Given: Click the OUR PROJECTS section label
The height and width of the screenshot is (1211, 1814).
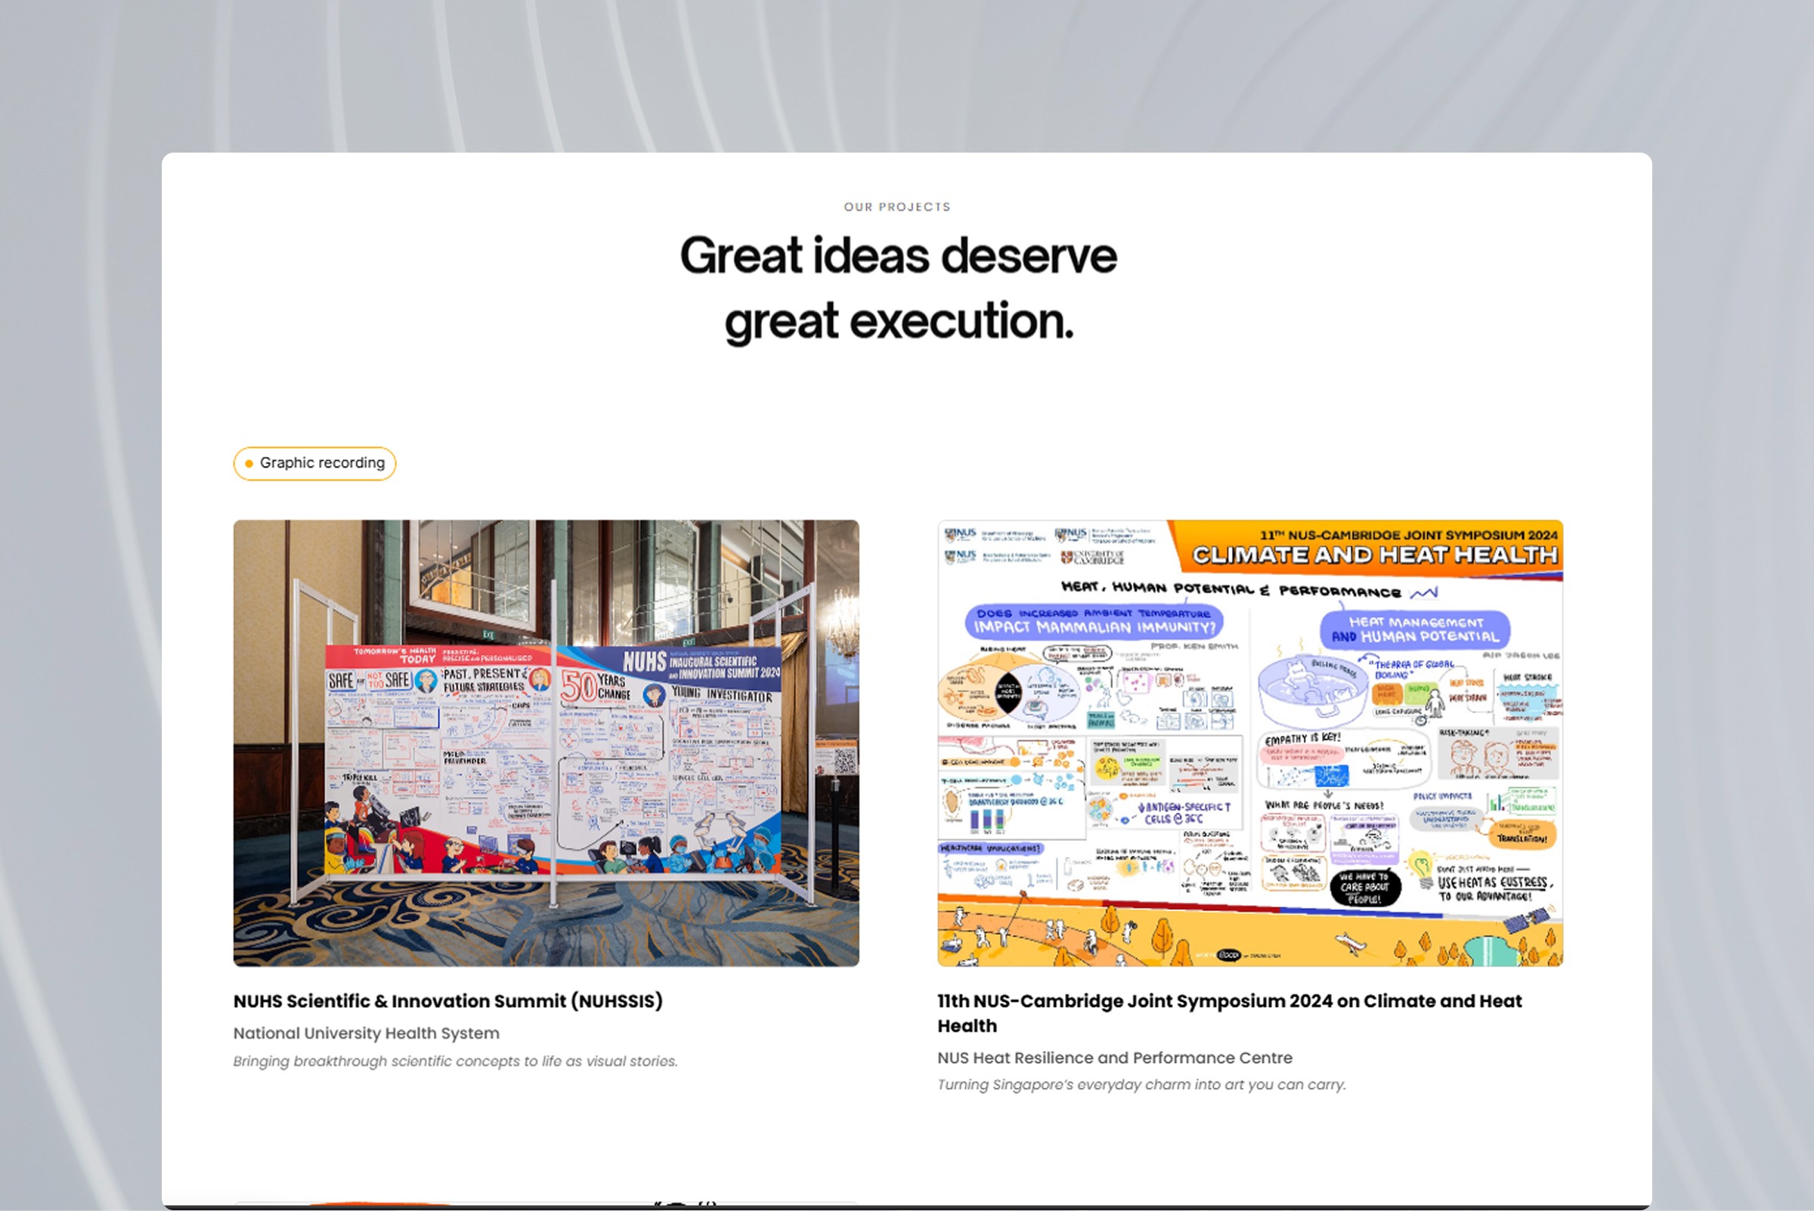Looking at the screenshot, I should pos(897,207).
